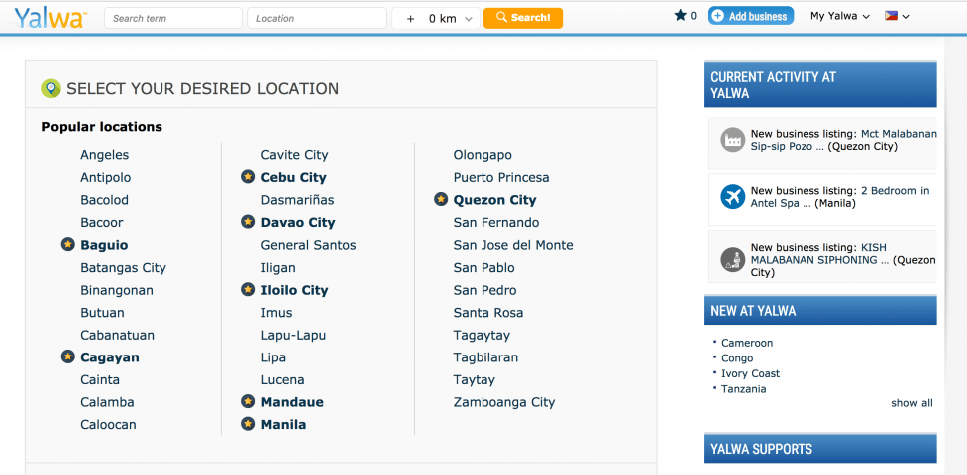Select Antipolo location

106,178
